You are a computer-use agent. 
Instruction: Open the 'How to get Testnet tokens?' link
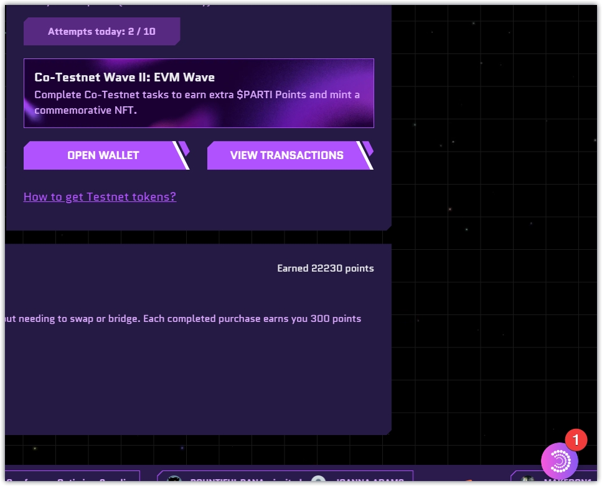tap(100, 196)
